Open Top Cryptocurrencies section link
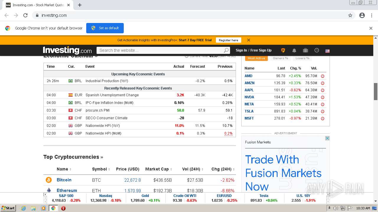Screen dimensions: 378x212 73,157
